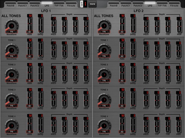Click the LFO 1 Tone 4 waveform knob
185x138 pixels.
coord(12,125)
